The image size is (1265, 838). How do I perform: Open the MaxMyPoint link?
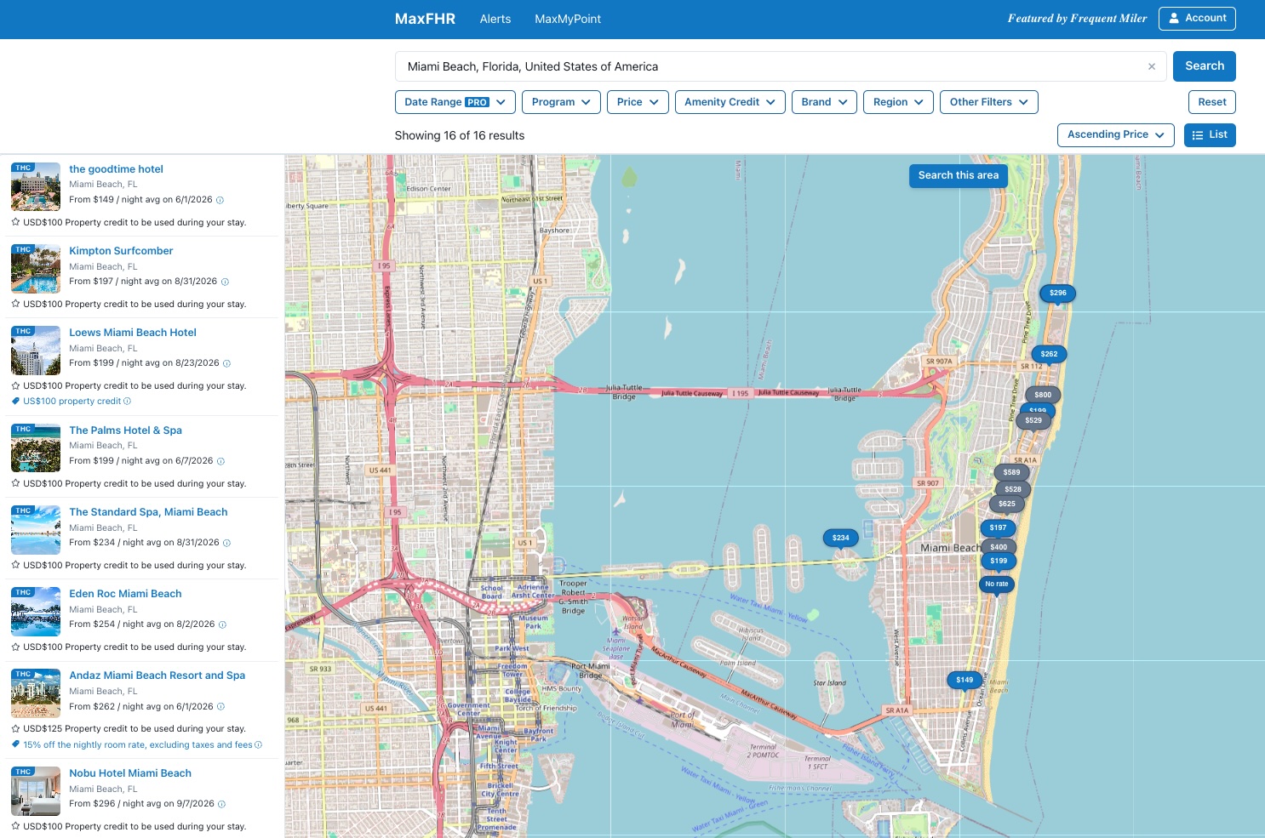(568, 19)
